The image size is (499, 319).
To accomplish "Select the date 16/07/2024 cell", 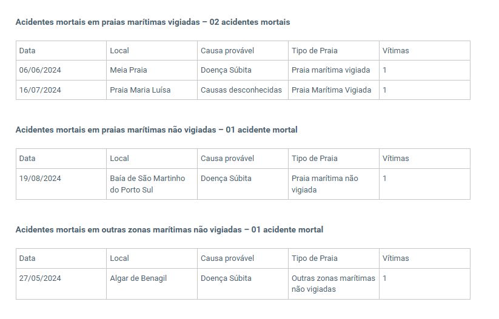I will 61,90.
